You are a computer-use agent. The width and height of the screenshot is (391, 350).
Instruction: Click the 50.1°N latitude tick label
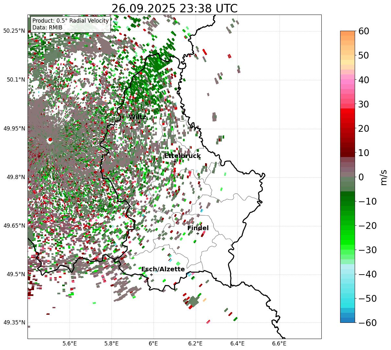[x=16, y=80]
